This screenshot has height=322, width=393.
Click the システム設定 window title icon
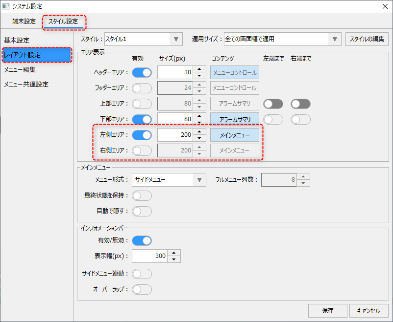[x=5, y=6]
